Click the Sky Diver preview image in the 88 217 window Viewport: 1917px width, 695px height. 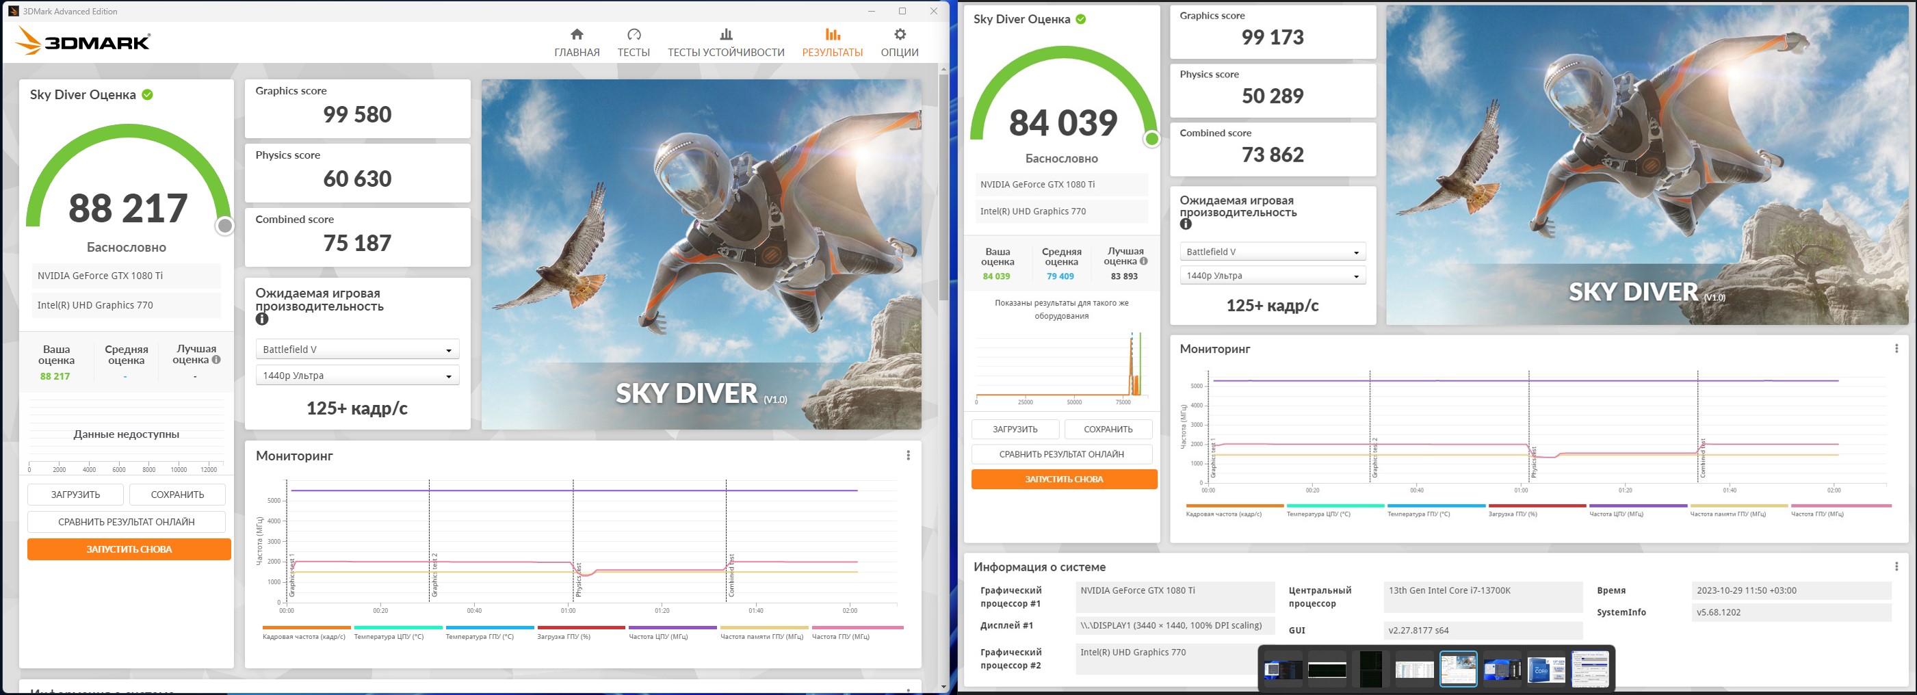coord(701,254)
